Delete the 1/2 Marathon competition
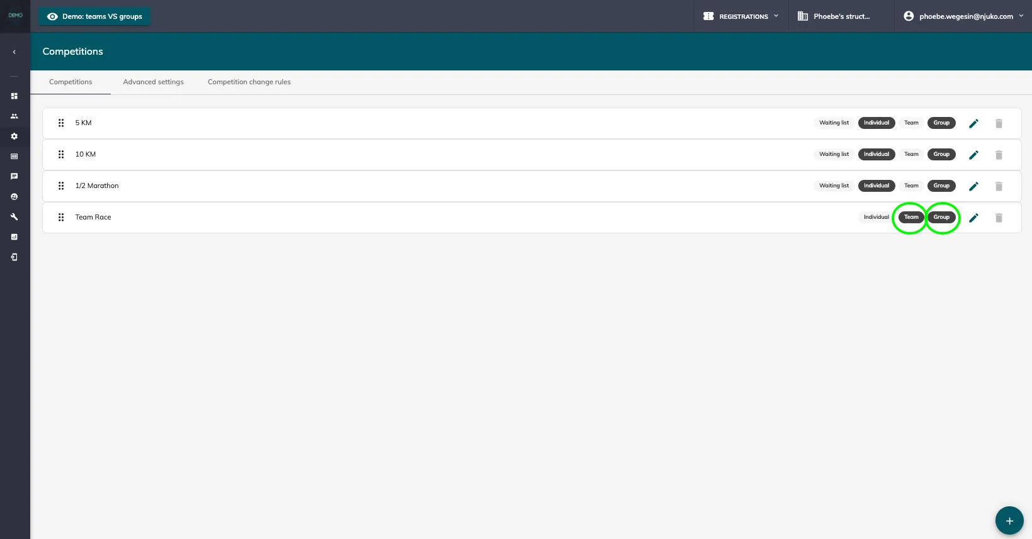This screenshot has height=539, width=1032. pyautogui.click(x=999, y=186)
